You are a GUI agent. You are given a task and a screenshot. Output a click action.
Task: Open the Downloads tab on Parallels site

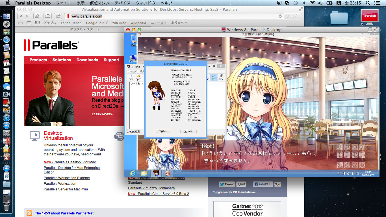tap(87, 60)
